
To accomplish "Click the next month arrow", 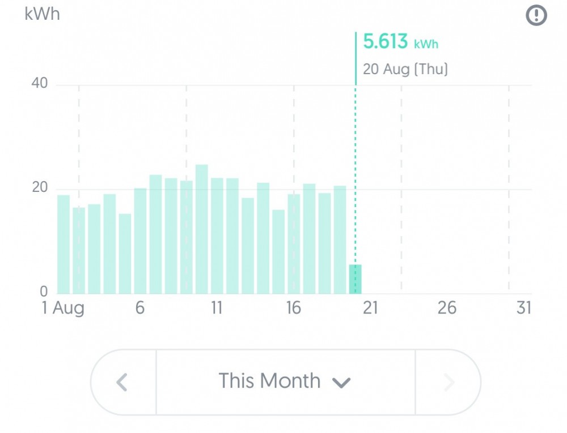I will click(448, 382).
